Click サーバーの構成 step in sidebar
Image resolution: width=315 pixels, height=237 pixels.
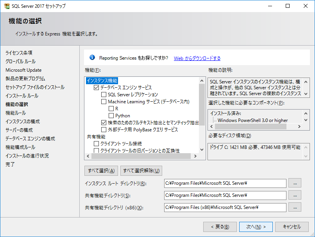[19, 130]
